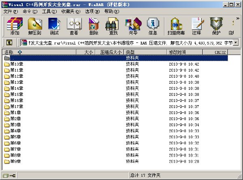Viewport: 243px width, 180px height.
Task: Click the status bar drive and key icon
Action: 9,176
